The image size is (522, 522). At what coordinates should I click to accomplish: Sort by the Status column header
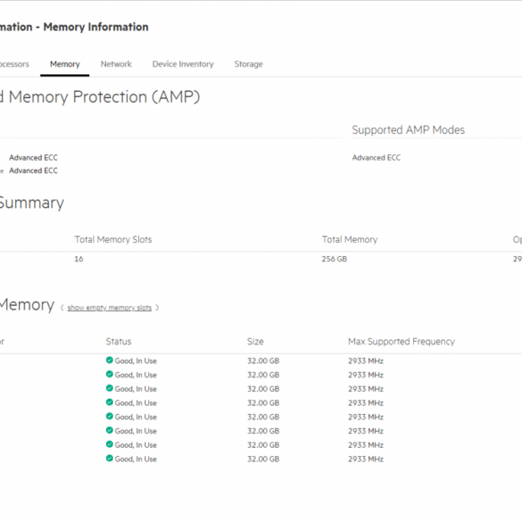tap(119, 342)
